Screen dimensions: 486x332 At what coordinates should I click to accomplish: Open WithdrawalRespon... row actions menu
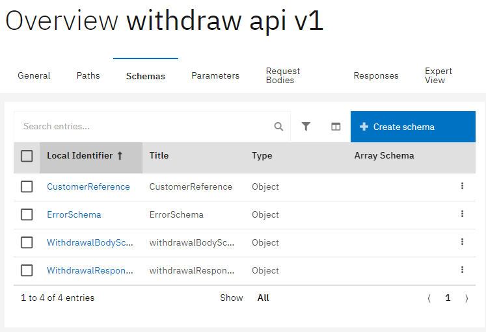[x=462, y=270]
